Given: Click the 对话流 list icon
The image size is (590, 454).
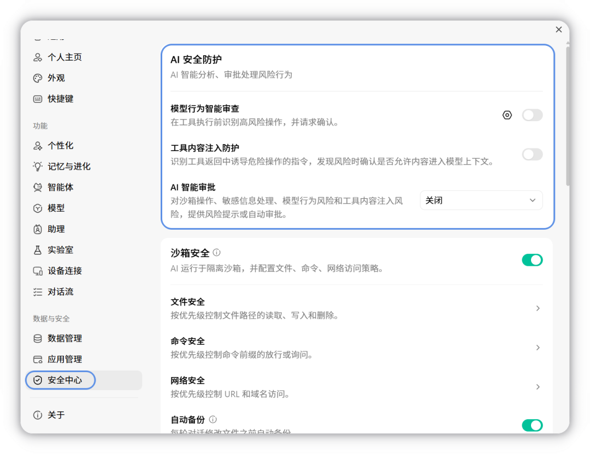Looking at the screenshot, I should tap(38, 292).
